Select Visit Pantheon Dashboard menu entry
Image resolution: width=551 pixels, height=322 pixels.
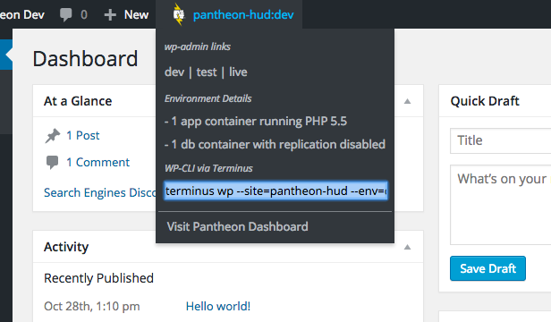[238, 226]
